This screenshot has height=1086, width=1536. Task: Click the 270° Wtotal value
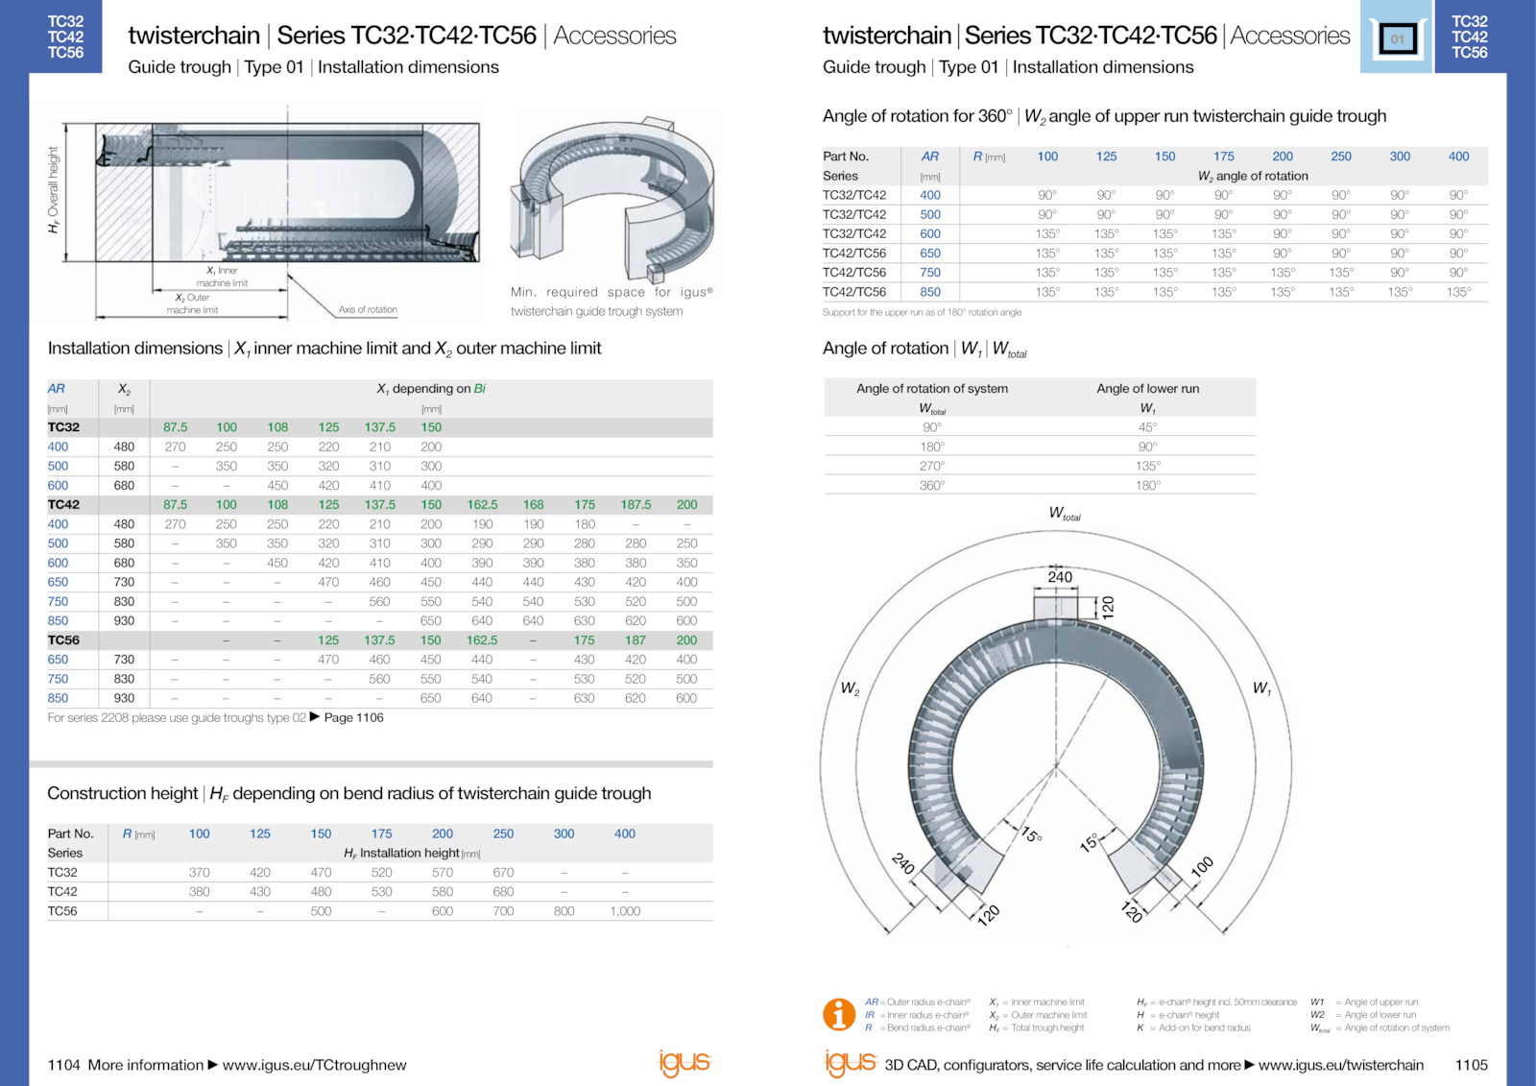coord(932,466)
